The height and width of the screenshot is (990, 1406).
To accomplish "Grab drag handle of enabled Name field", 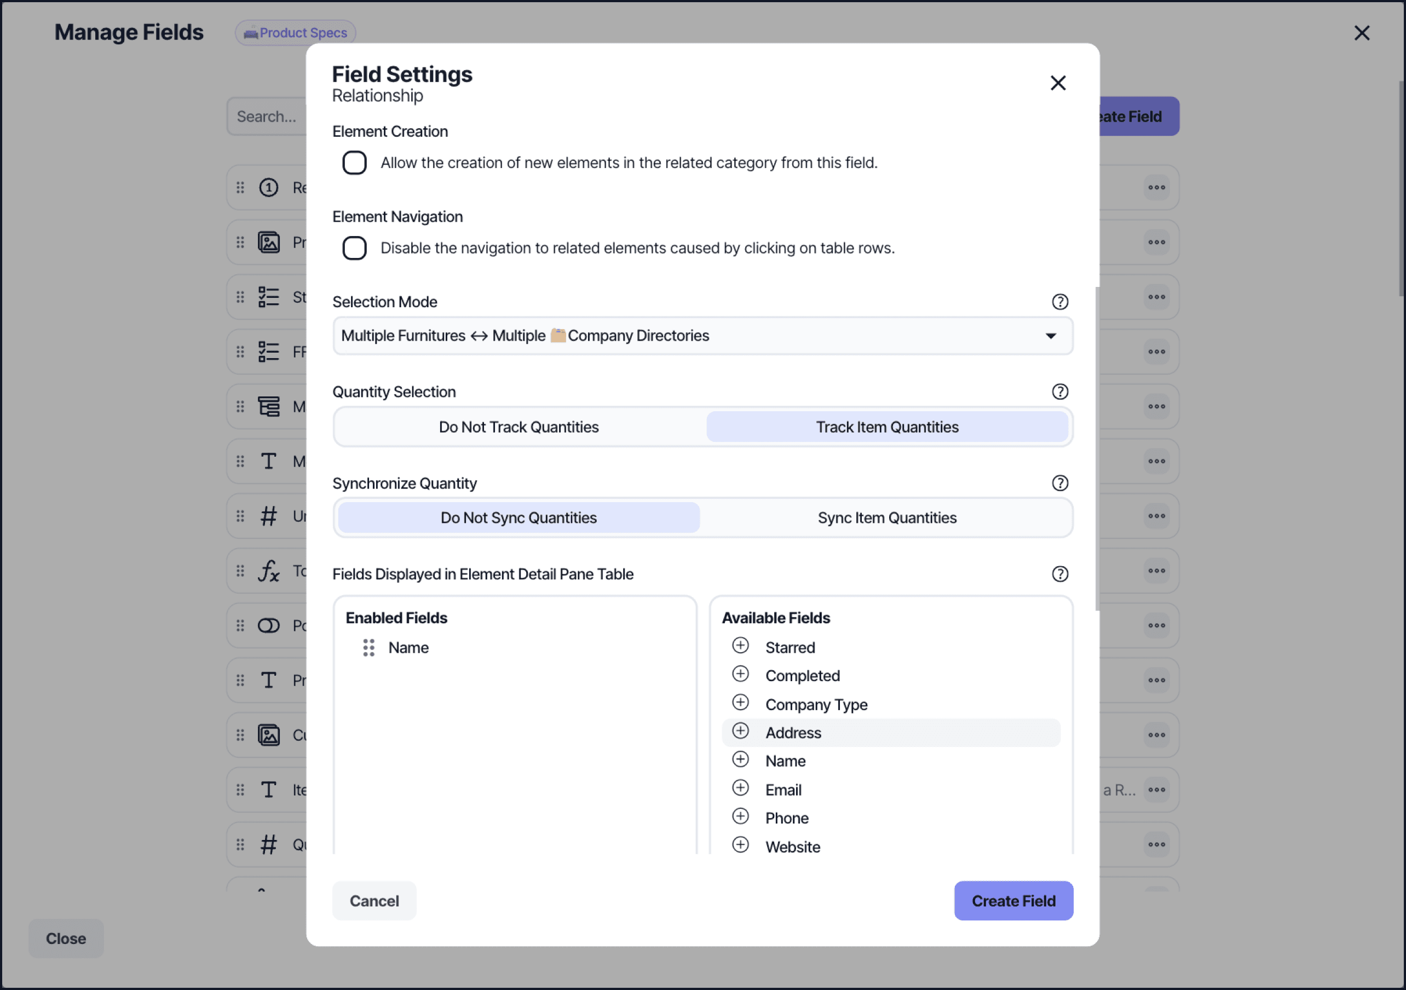I will [368, 648].
